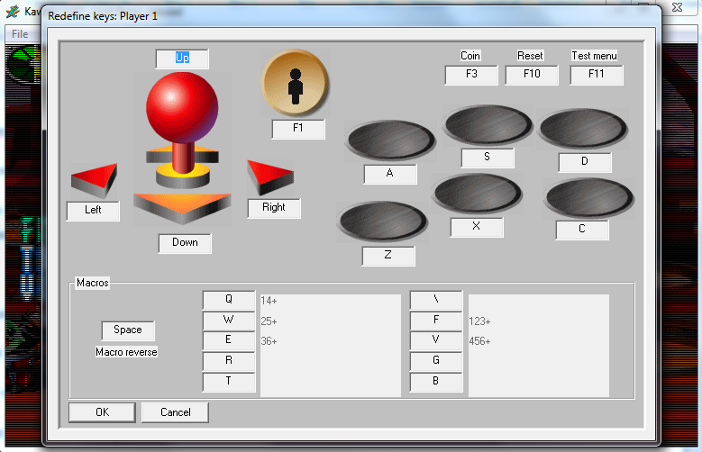Viewport: 702px width, 452px height.
Task: Click the right red arrow icon
Action: (x=271, y=177)
